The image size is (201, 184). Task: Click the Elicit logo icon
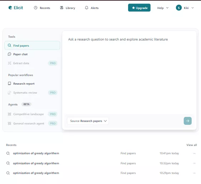click(10, 8)
